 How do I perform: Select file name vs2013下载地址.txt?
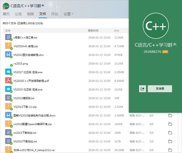pyautogui.click(x=25, y=133)
